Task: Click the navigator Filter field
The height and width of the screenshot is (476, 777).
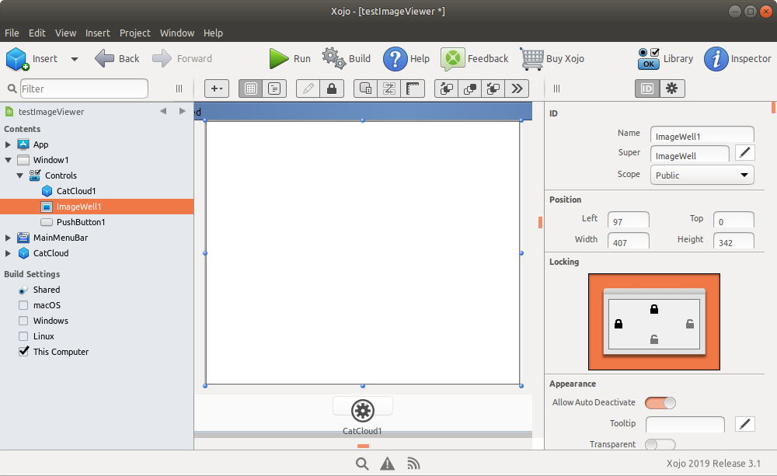Action: point(84,89)
